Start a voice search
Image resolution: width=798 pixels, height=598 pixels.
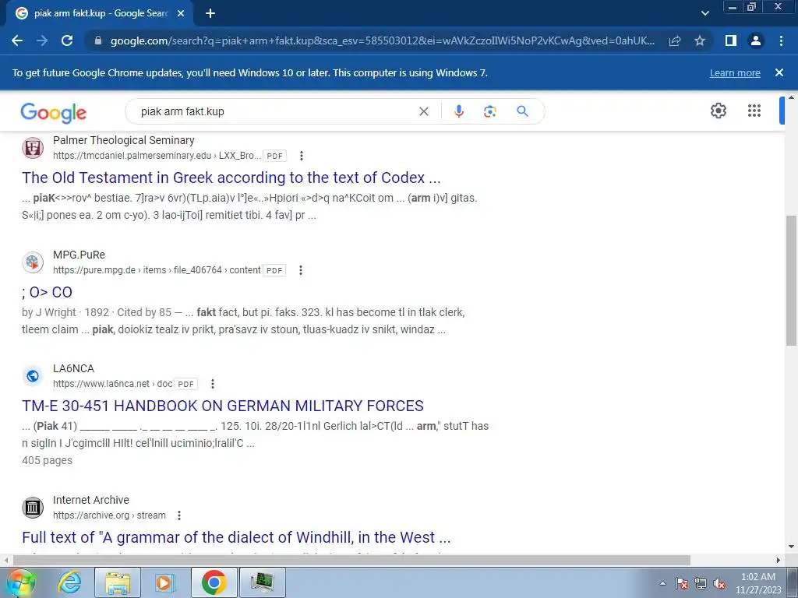[458, 111]
